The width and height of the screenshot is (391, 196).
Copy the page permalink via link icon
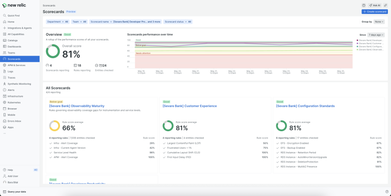[385, 5]
